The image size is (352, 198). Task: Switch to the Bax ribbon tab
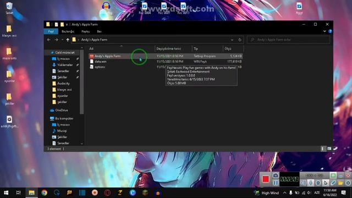(x=99, y=31)
